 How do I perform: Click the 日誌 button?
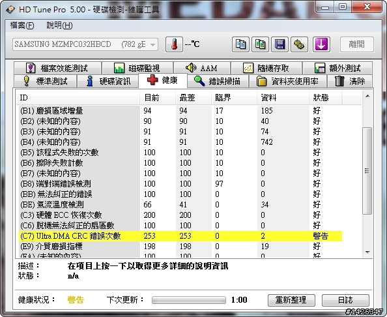click(345, 300)
